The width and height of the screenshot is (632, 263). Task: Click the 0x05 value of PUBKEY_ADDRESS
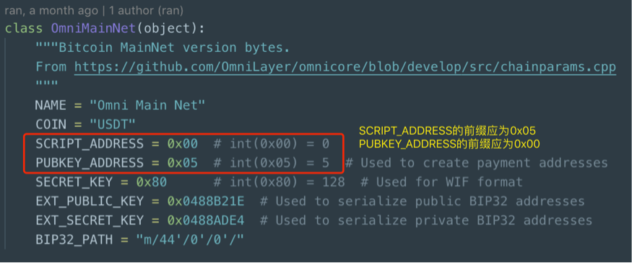pyautogui.click(x=183, y=163)
